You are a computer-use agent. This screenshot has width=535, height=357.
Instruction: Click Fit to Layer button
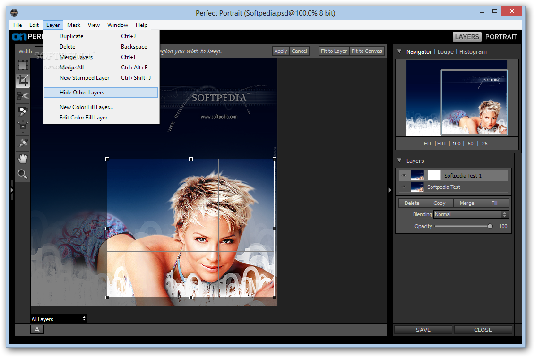pyautogui.click(x=334, y=51)
